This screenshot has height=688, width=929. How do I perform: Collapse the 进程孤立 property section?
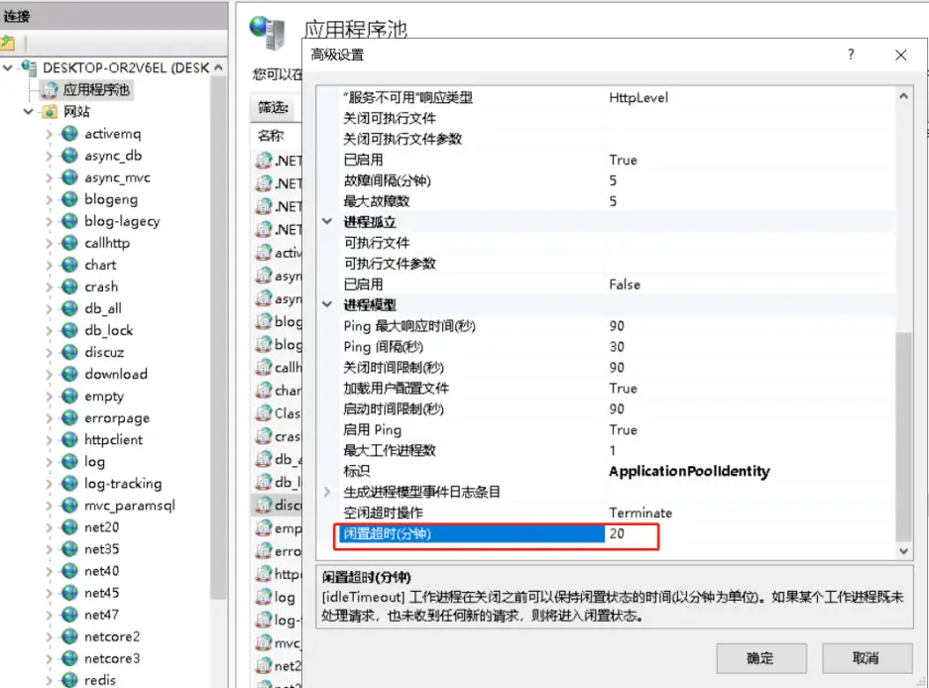328,222
